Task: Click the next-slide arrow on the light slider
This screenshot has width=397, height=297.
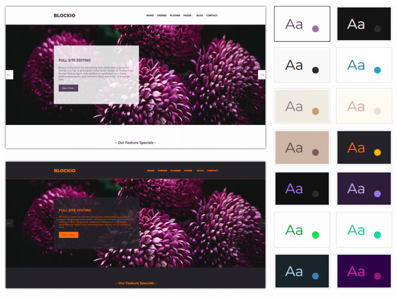Action: [261, 75]
